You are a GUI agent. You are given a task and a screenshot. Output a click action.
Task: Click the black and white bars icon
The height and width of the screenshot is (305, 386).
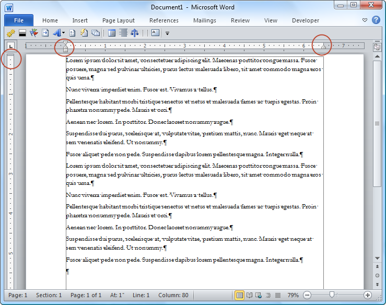(22, 33)
